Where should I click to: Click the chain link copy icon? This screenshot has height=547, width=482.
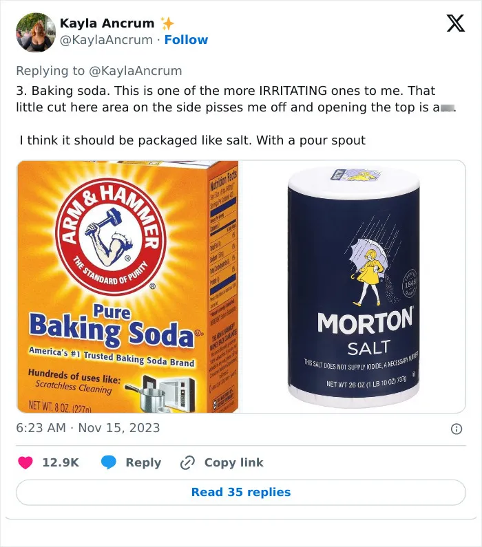(187, 462)
